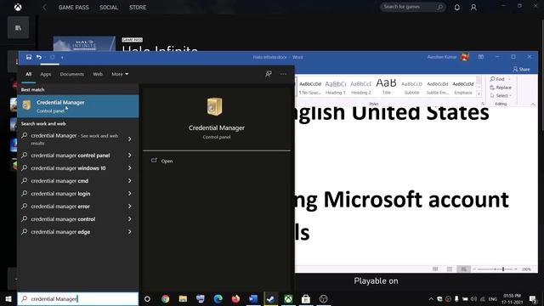Image resolution: width=544 pixels, height=306 pixels.
Task: Open the Xbox profile icon
Action: [x=473, y=8]
